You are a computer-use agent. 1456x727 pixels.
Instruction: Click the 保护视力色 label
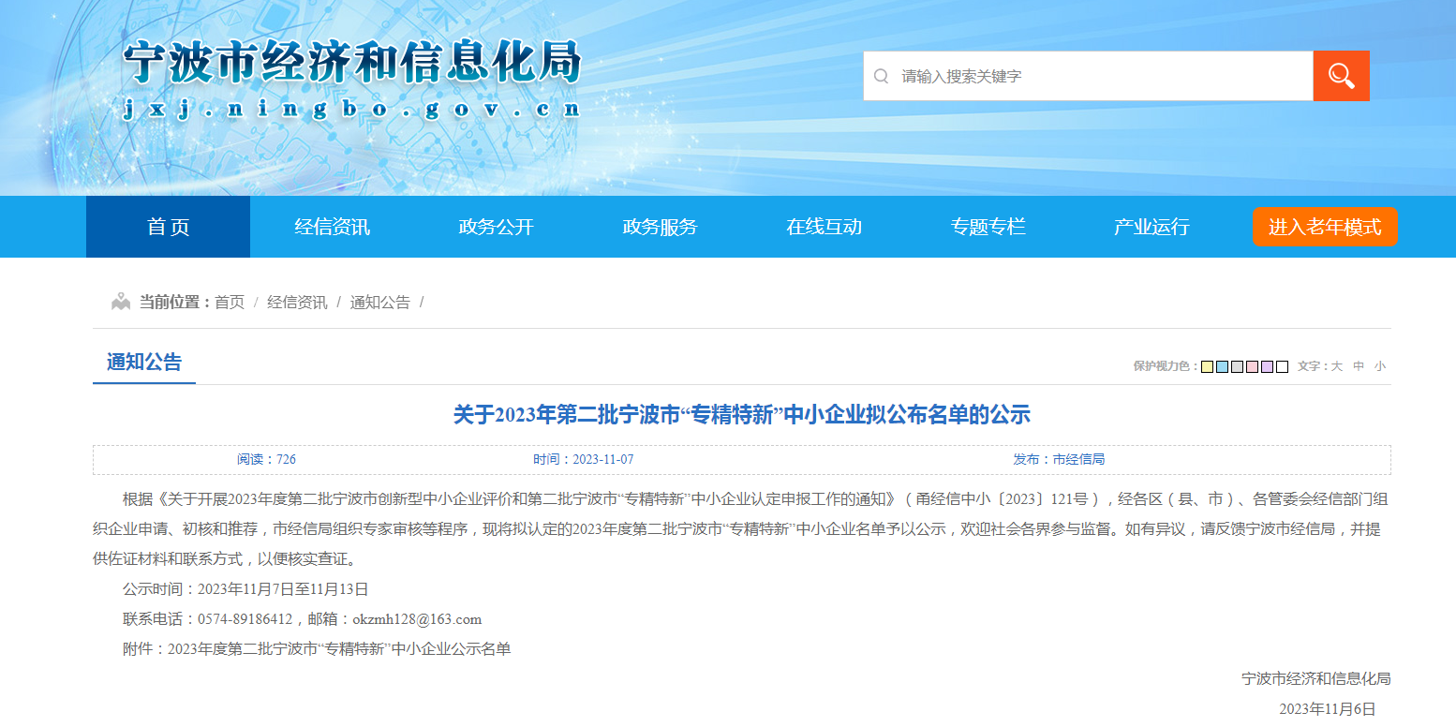coord(1166,366)
